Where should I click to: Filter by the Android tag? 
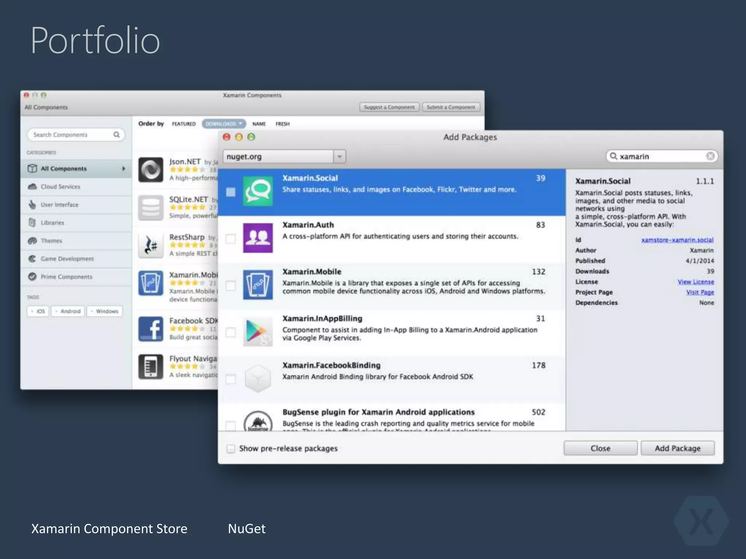point(68,311)
